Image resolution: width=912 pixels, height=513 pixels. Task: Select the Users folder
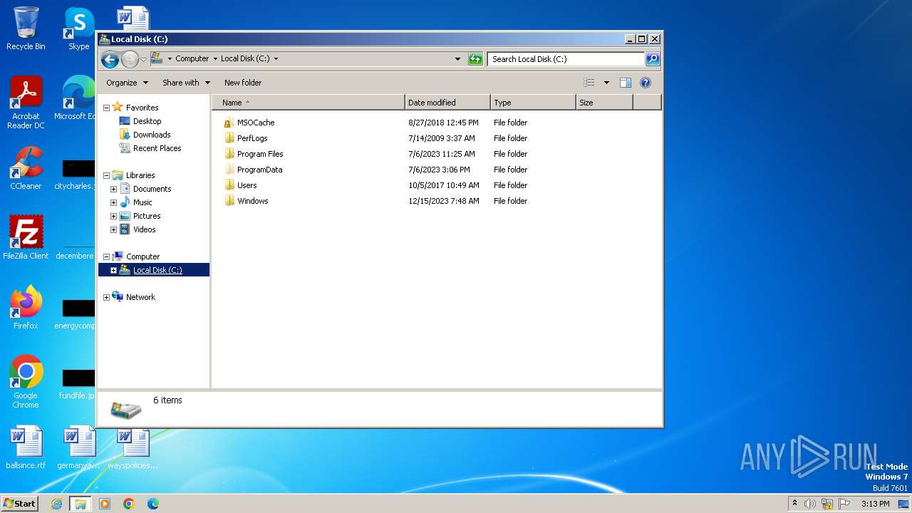click(247, 185)
